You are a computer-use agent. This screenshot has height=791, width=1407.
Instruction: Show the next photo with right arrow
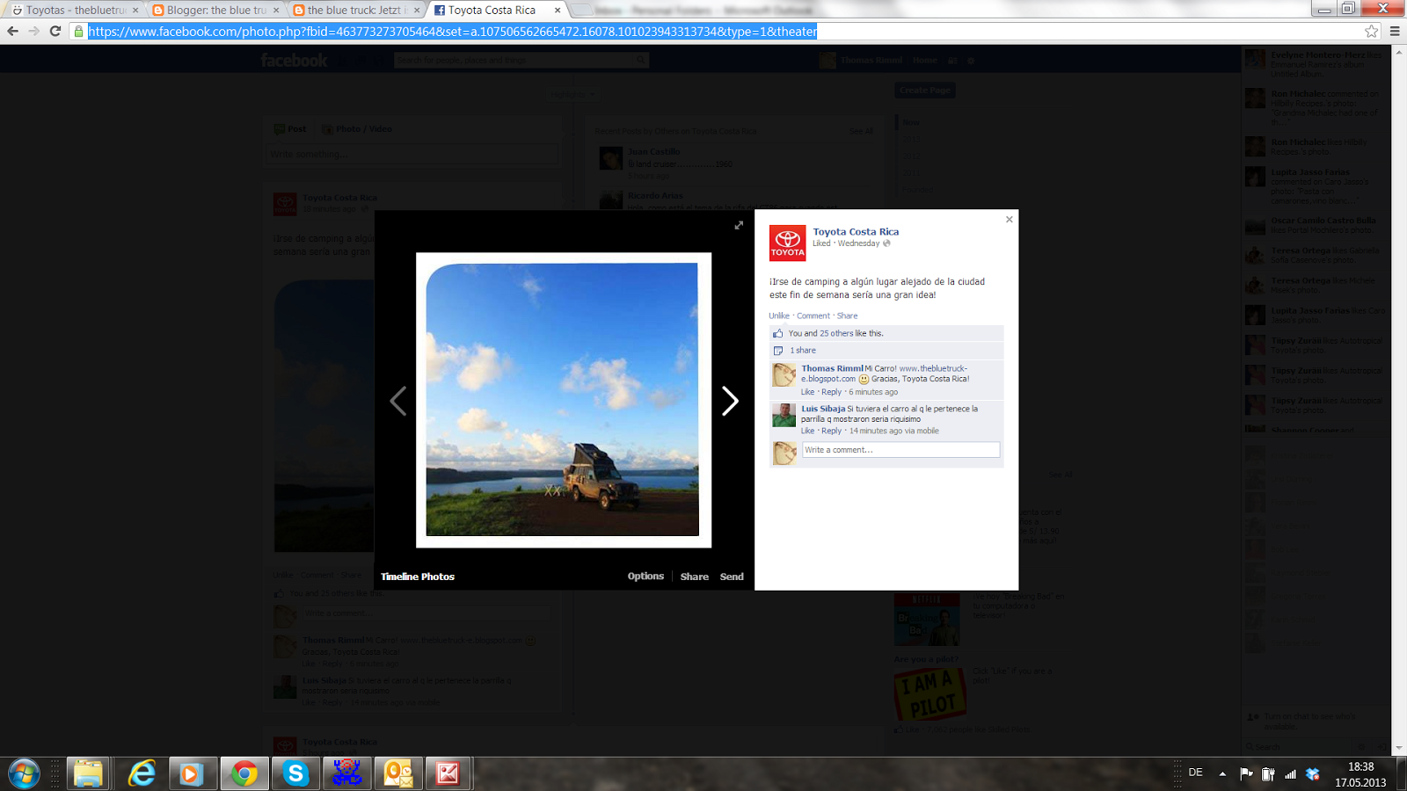click(730, 401)
